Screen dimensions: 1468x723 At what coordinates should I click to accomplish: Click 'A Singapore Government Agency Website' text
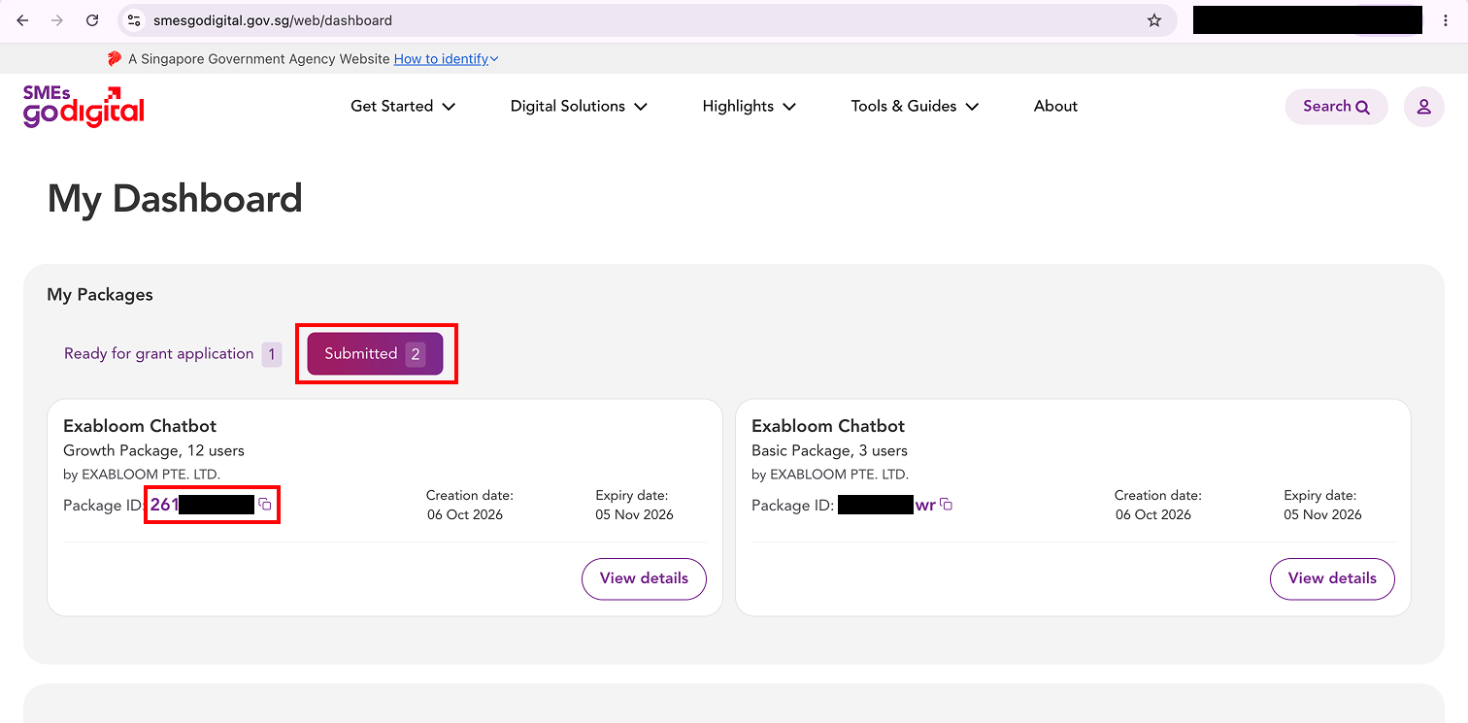[259, 59]
